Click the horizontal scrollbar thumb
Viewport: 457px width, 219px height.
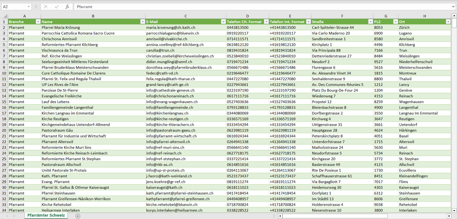pos(335,216)
